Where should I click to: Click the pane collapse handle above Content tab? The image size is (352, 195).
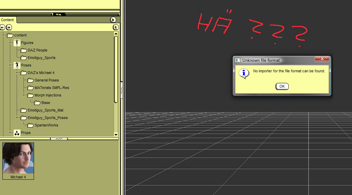pos(59,14)
